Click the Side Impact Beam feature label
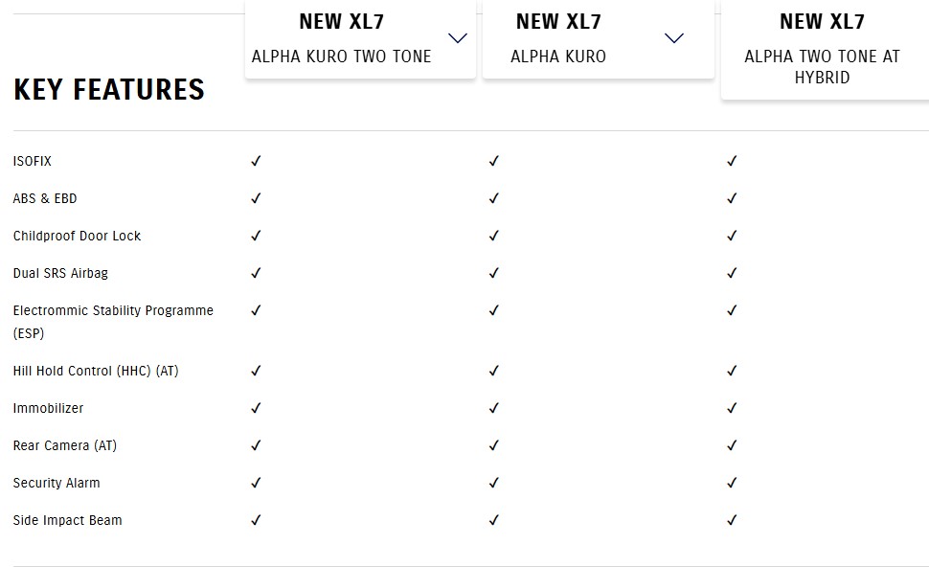 68,520
